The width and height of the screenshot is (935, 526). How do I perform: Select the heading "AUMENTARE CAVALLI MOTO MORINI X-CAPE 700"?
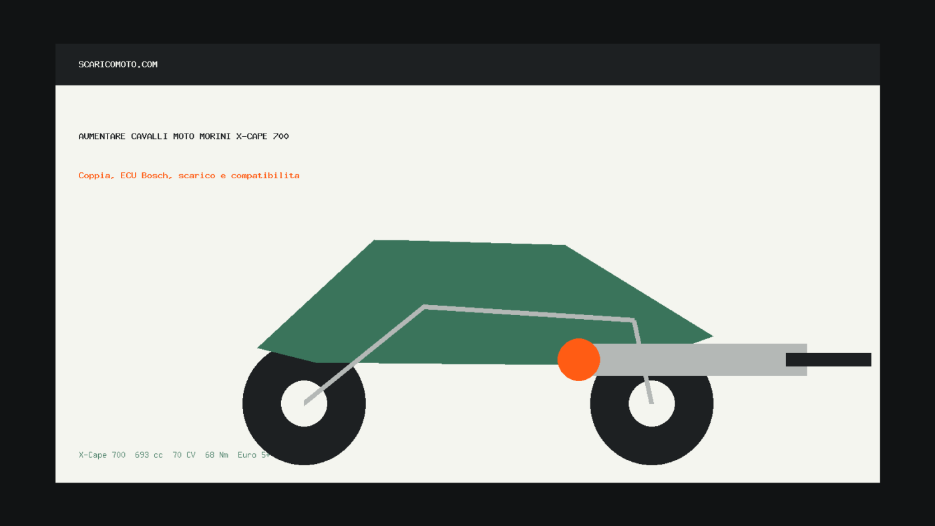click(x=184, y=136)
